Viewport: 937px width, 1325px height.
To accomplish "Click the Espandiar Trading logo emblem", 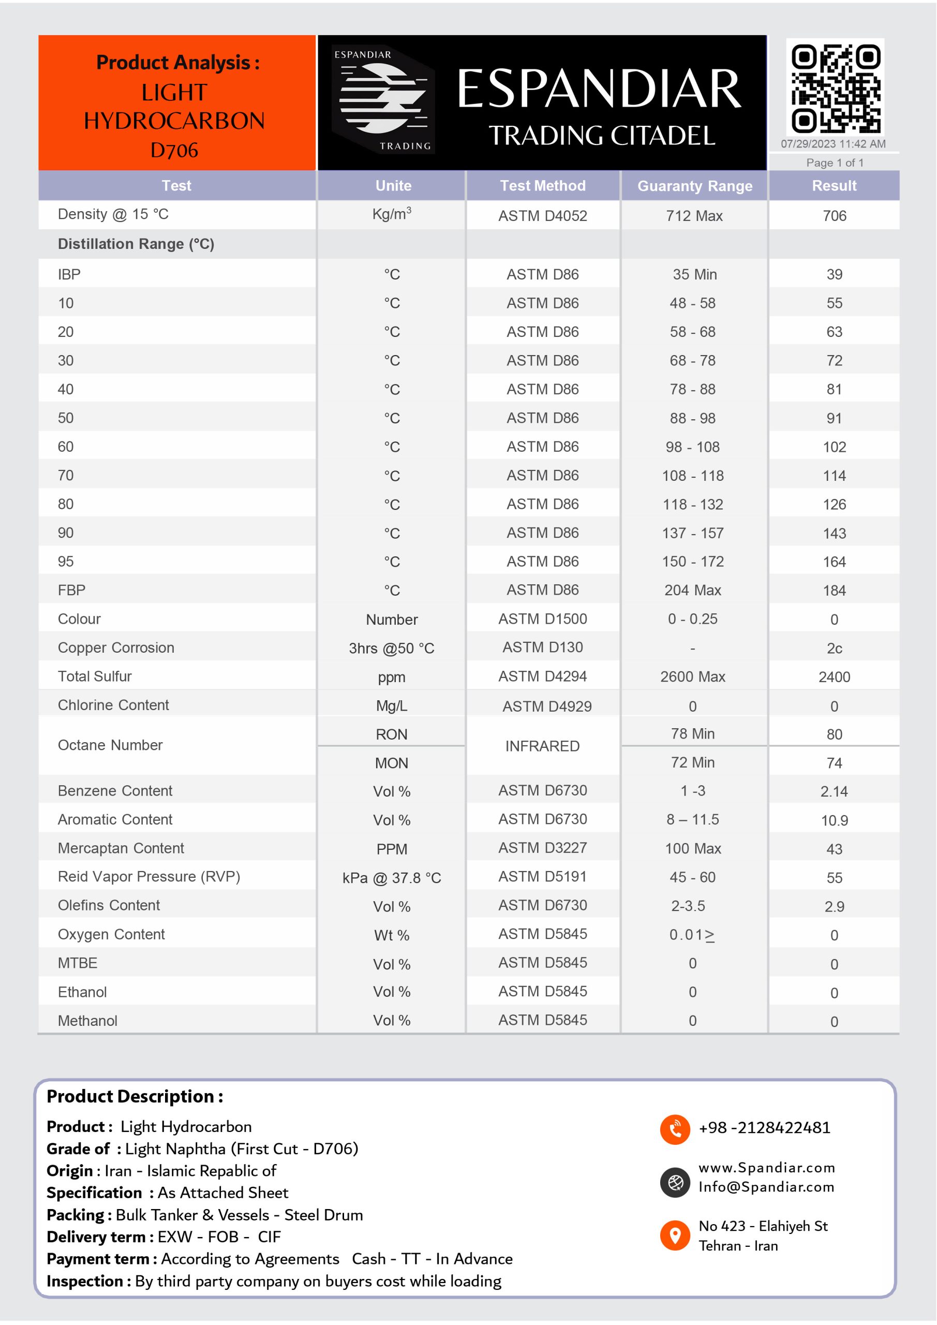I will (383, 100).
